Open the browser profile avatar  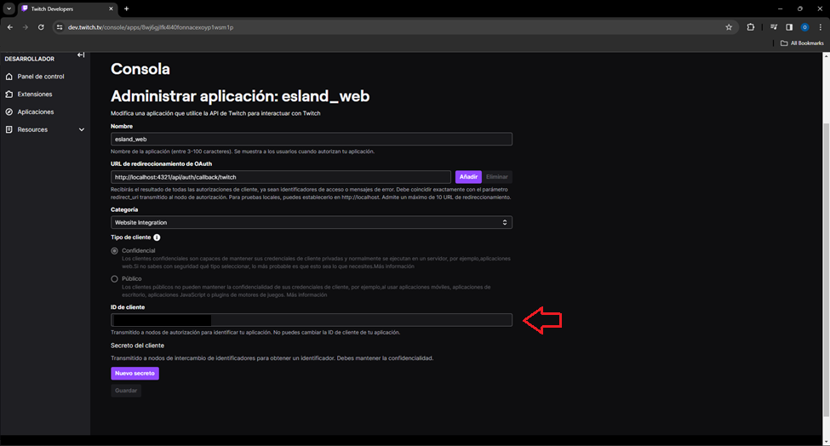click(804, 27)
